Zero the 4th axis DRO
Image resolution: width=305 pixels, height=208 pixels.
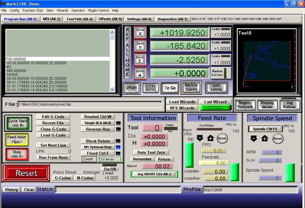tap(140, 73)
